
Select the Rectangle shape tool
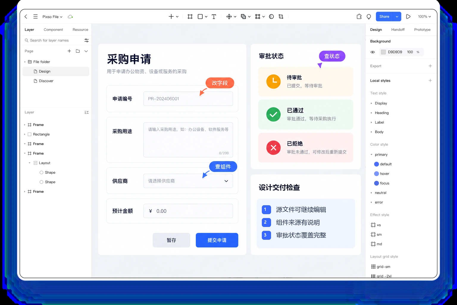(200, 17)
